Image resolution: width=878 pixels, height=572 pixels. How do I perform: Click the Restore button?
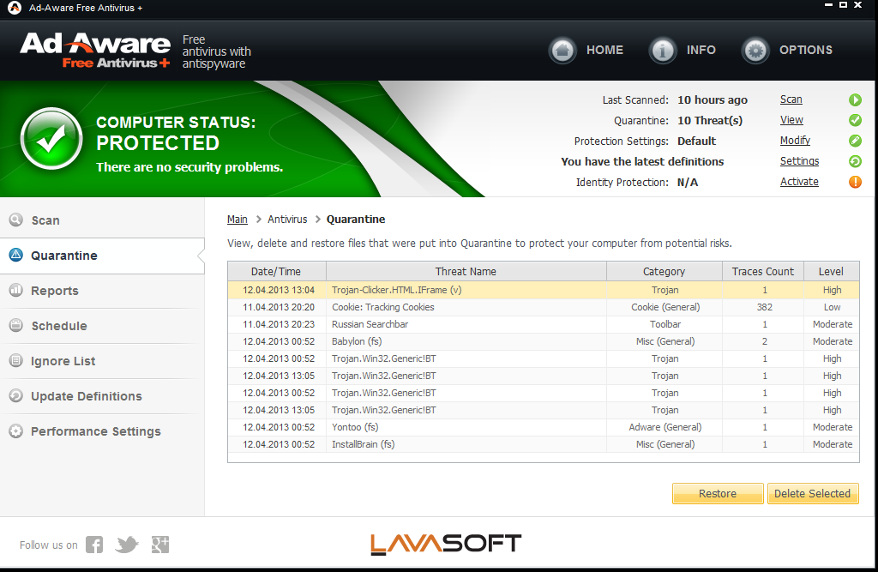(718, 494)
